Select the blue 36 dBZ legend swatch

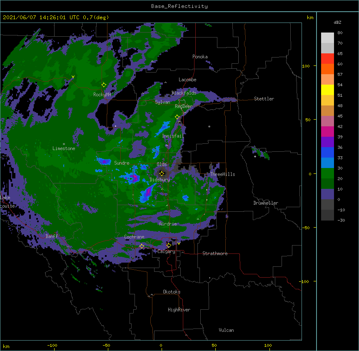click(327, 152)
